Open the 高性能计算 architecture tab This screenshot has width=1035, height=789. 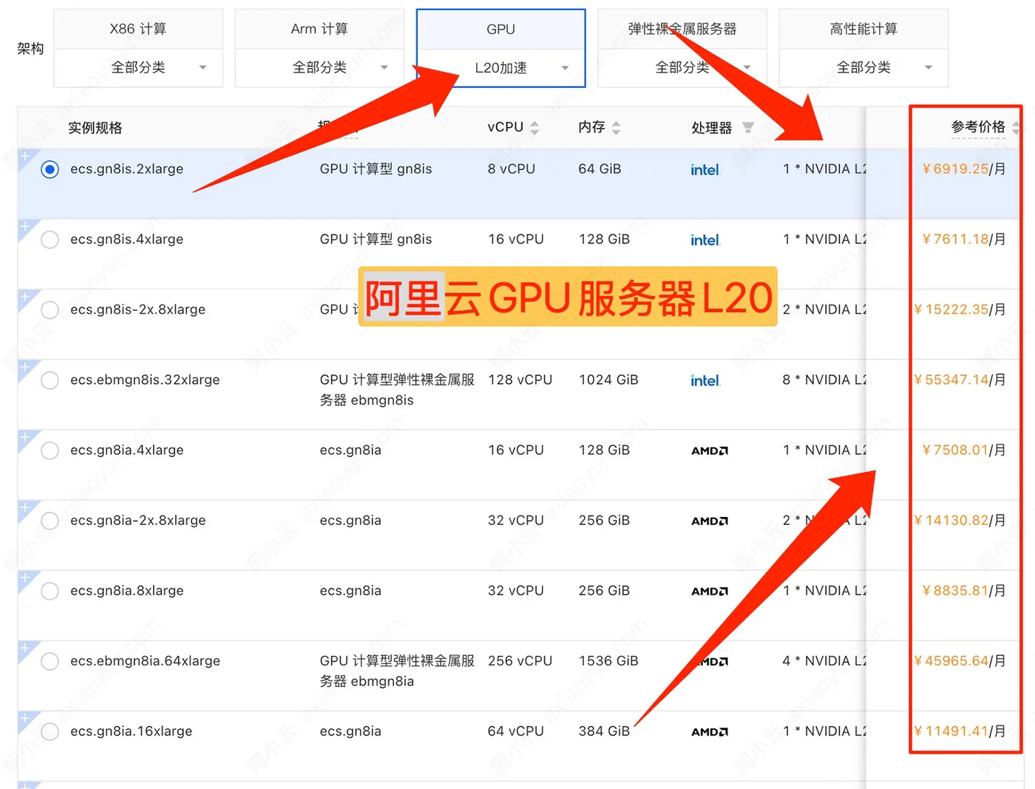[x=863, y=30]
